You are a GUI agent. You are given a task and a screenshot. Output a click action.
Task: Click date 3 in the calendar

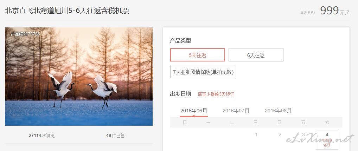303,134
